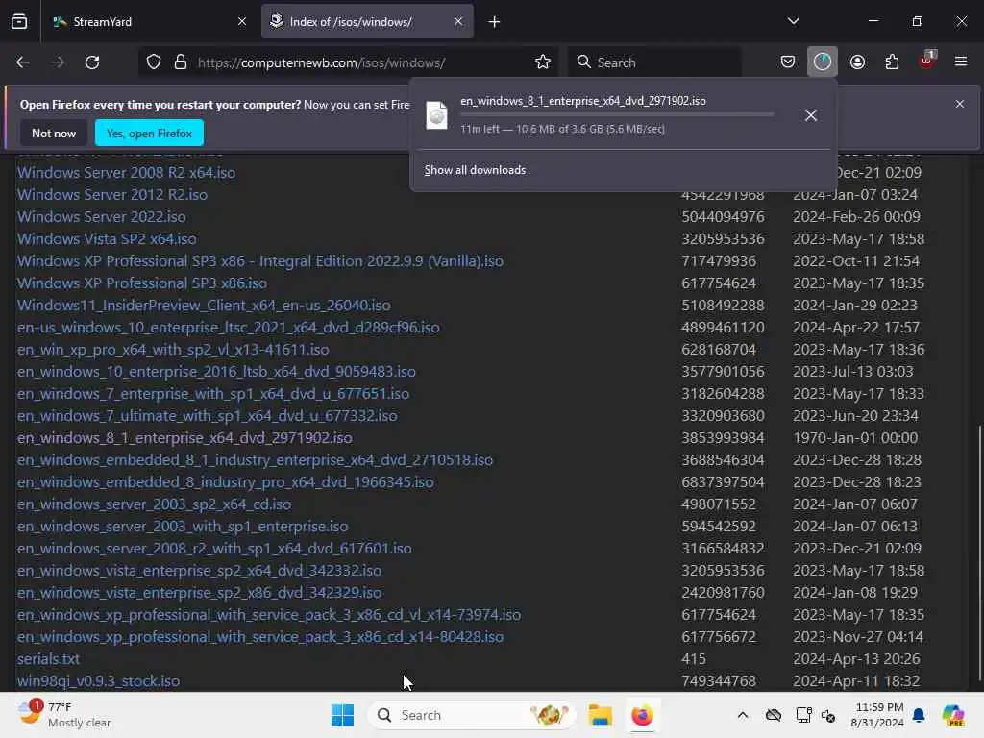Expand the list all tabs chevron
Screen dimensions: 984x738
[x=793, y=21]
